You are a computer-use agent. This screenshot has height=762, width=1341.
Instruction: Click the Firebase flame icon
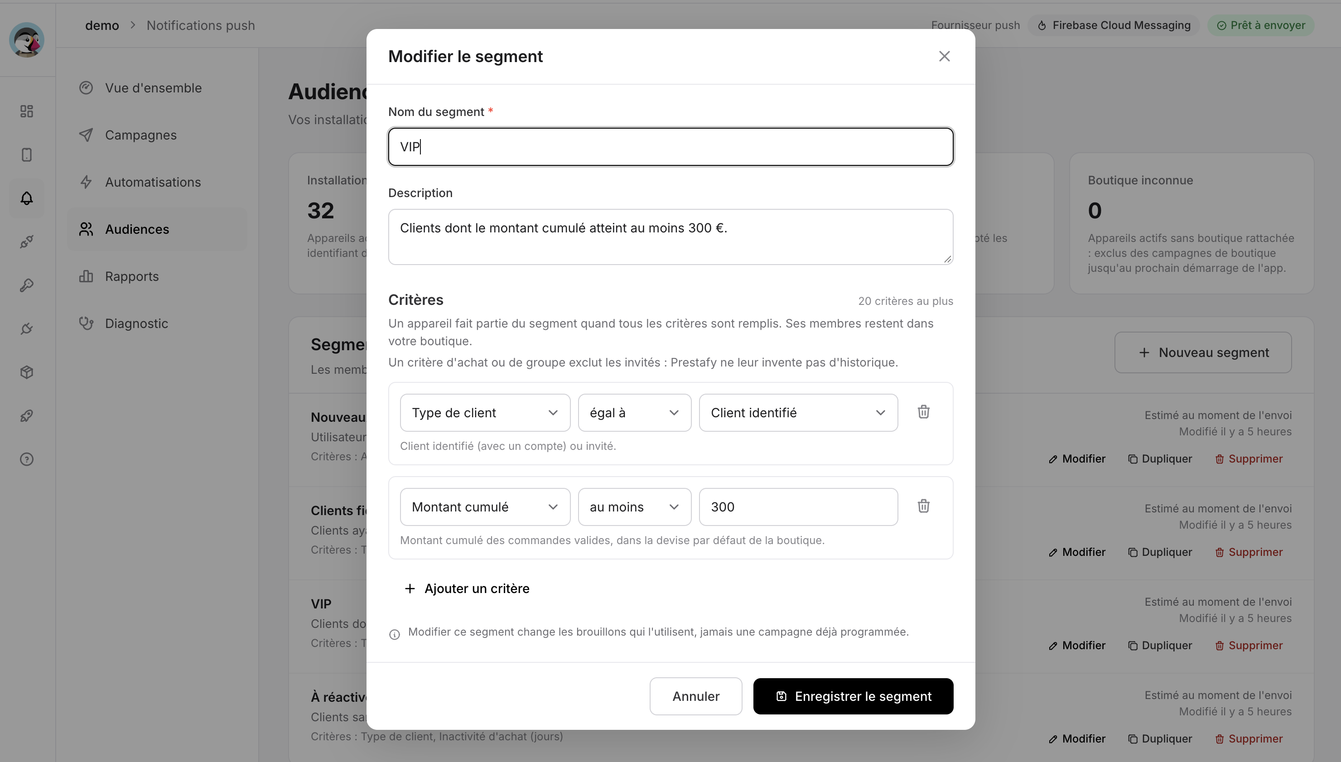(x=1042, y=25)
